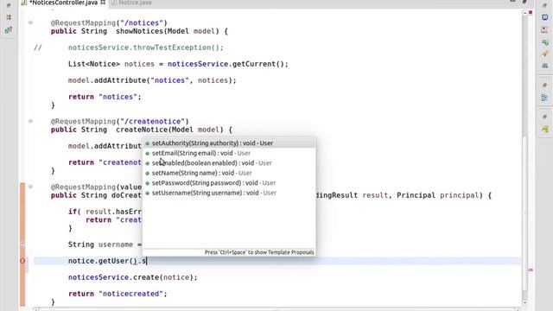Click the editor vertical scrollbar thumb

524,213
